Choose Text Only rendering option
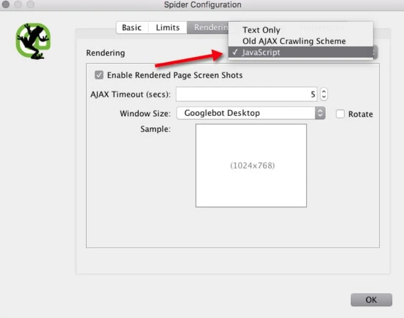 pos(261,30)
